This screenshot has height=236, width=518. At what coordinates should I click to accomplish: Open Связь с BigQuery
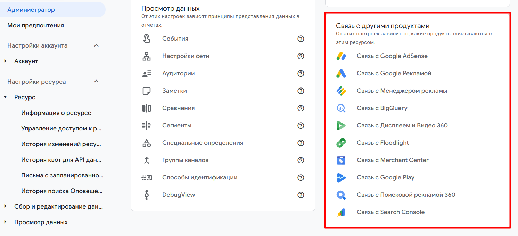(x=382, y=108)
